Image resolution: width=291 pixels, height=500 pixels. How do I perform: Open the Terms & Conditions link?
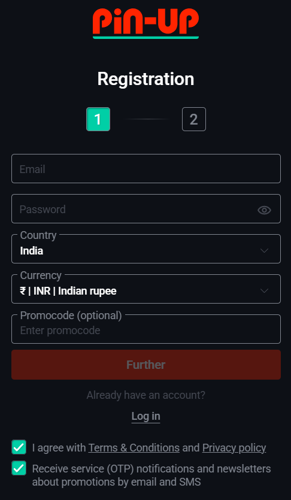(134, 448)
